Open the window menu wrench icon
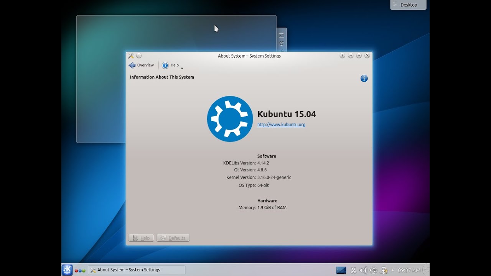This screenshot has height=276, width=491. [131, 56]
